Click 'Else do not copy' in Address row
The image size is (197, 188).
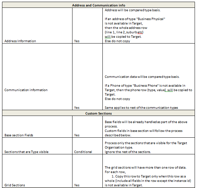pos(117,41)
